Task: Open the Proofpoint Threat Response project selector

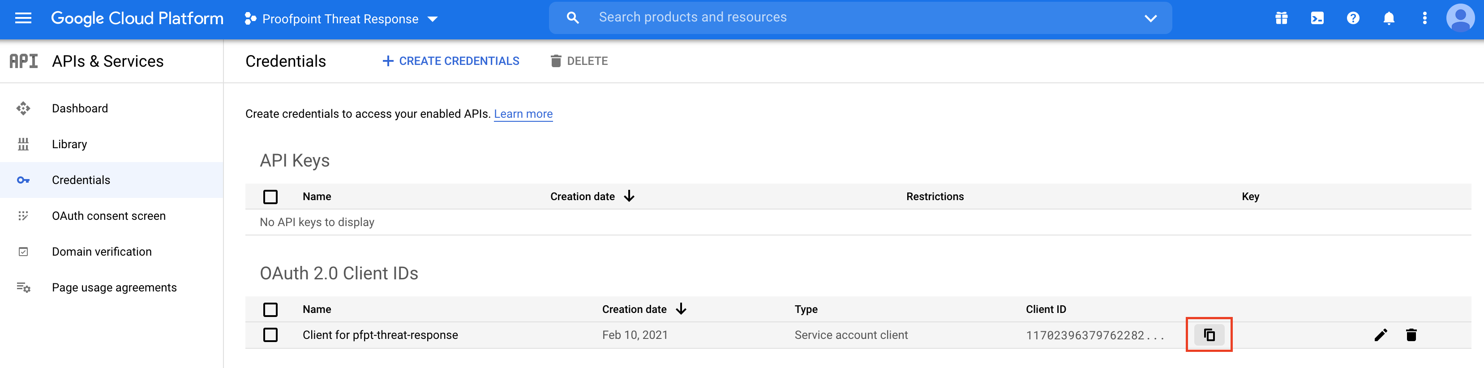Action: (341, 19)
